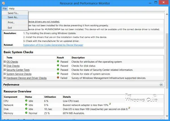Click the 'Device drivers are not installed' link
170x121 pixels.
click(44, 22)
